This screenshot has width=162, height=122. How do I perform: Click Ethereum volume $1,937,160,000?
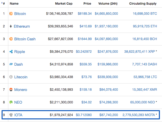coord(106,26)
